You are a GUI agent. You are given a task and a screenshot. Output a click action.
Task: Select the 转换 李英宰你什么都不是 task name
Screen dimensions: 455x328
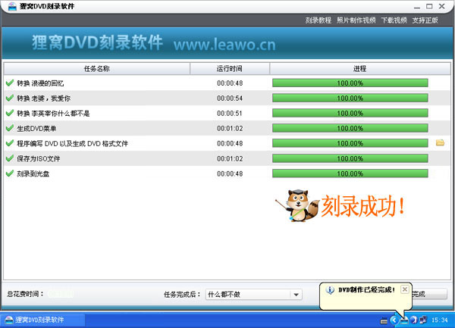[53, 114]
